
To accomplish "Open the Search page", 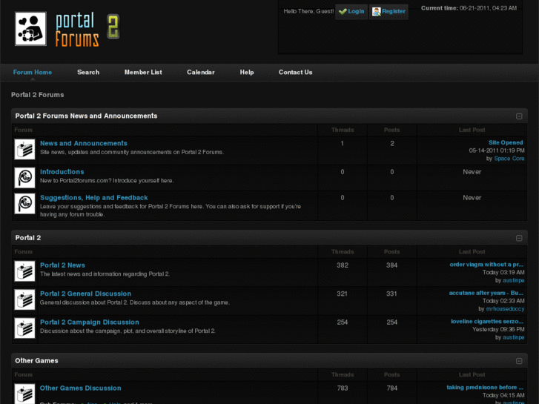I will point(88,72).
